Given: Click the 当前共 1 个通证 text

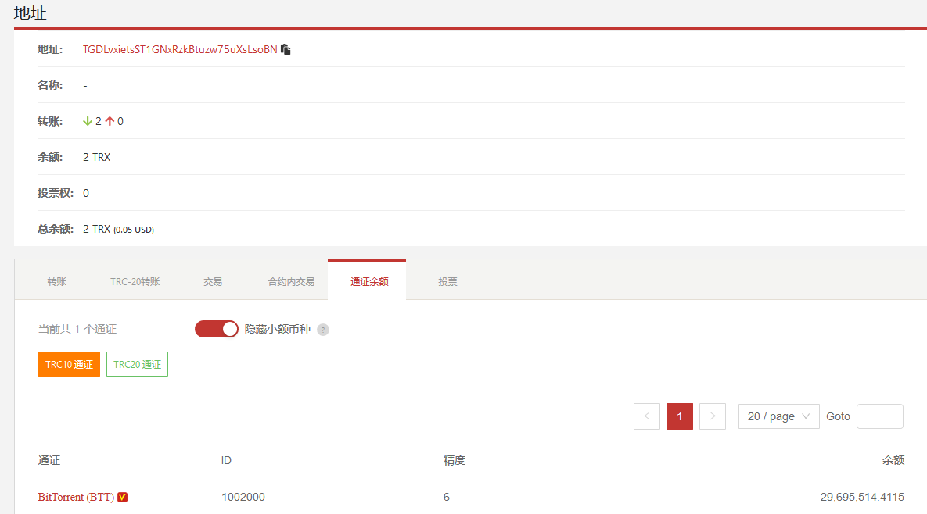Looking at the screenshot, I should pos(77,330).
